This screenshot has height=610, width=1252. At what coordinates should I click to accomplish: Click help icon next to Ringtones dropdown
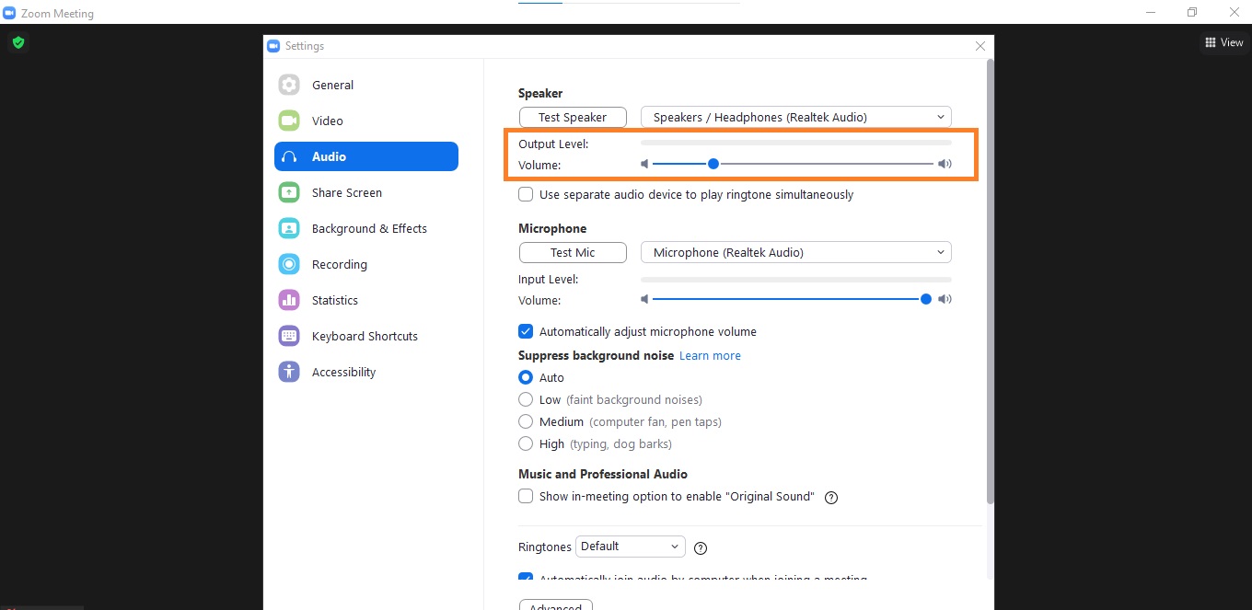point(701,548)
